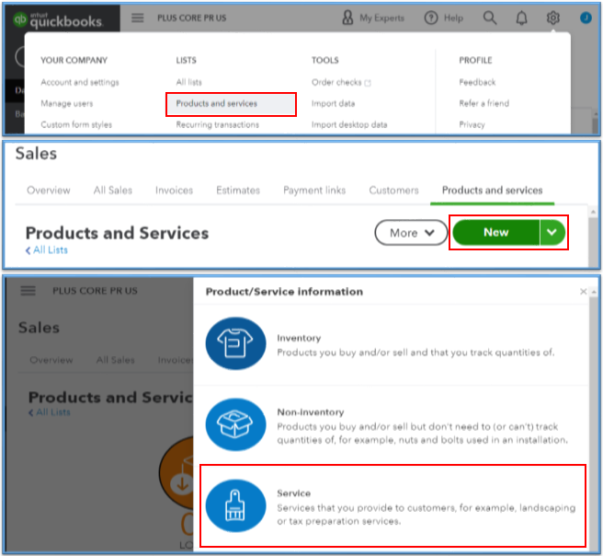Select the Inventory t-shirt icon

236,343
